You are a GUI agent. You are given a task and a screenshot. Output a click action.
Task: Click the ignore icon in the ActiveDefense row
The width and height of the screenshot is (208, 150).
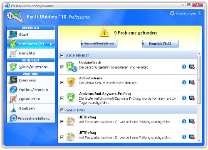click(192, 82)
